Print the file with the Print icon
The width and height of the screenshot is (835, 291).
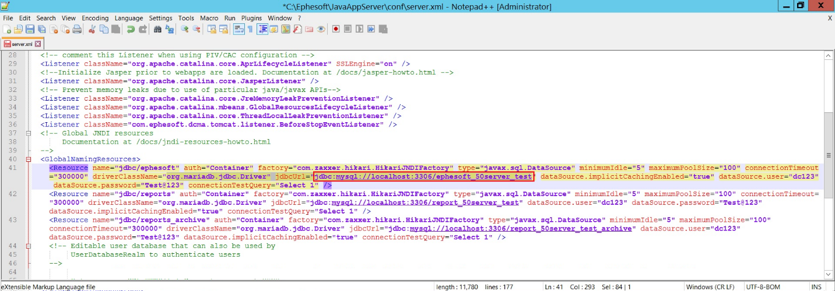pyautogui.click(x=76, y=29)
